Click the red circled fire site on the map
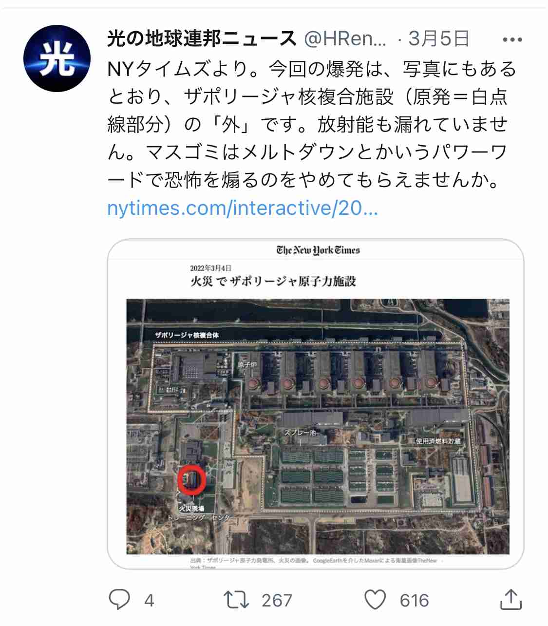The width and height of the screenshot is (548, 626). tap(192, 480)
